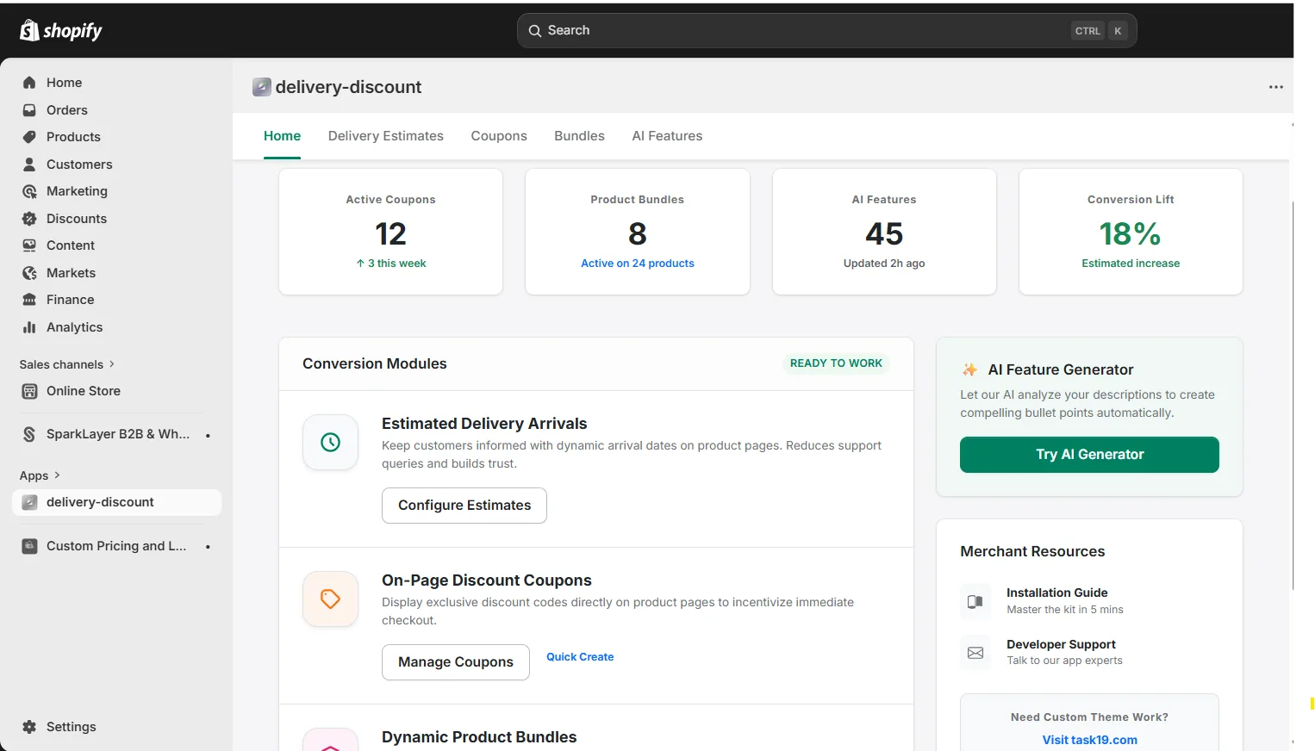The height and width of the screenshot is (751, 1315).
Task: Click the Markets globe icon
Action: tap(29, 273)
